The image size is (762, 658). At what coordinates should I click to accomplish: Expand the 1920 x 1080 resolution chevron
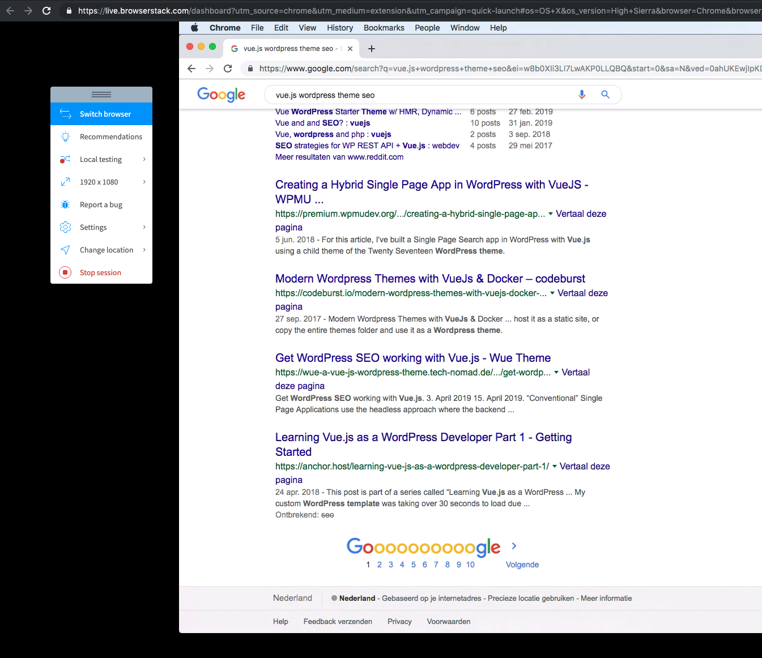click(144, 182)
